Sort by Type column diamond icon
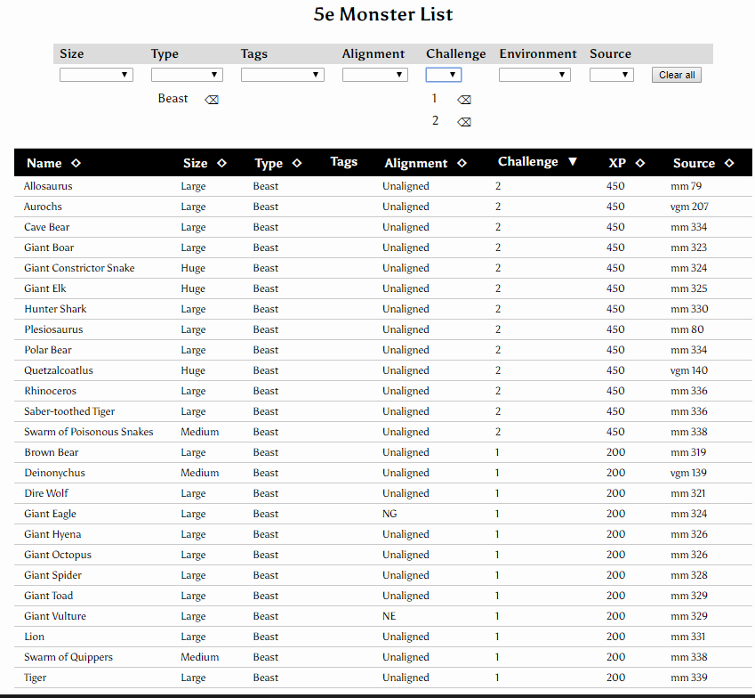This screenshot has width=755, height=698. (x=297, y=163)
